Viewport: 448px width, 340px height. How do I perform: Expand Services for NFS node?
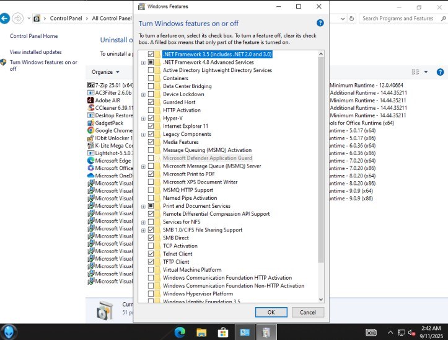(143, 222)
